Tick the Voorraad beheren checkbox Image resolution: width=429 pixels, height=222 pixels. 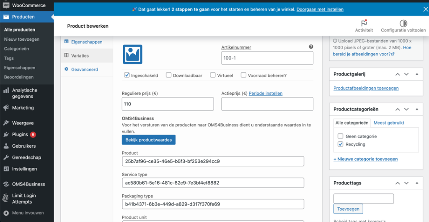243,75
